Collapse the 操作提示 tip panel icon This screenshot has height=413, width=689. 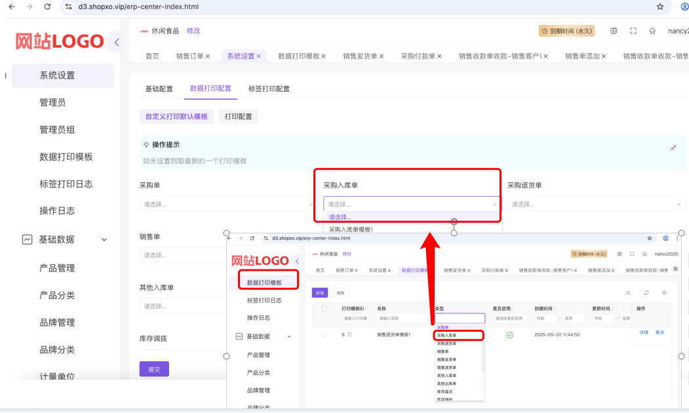[x=673, y=147]
